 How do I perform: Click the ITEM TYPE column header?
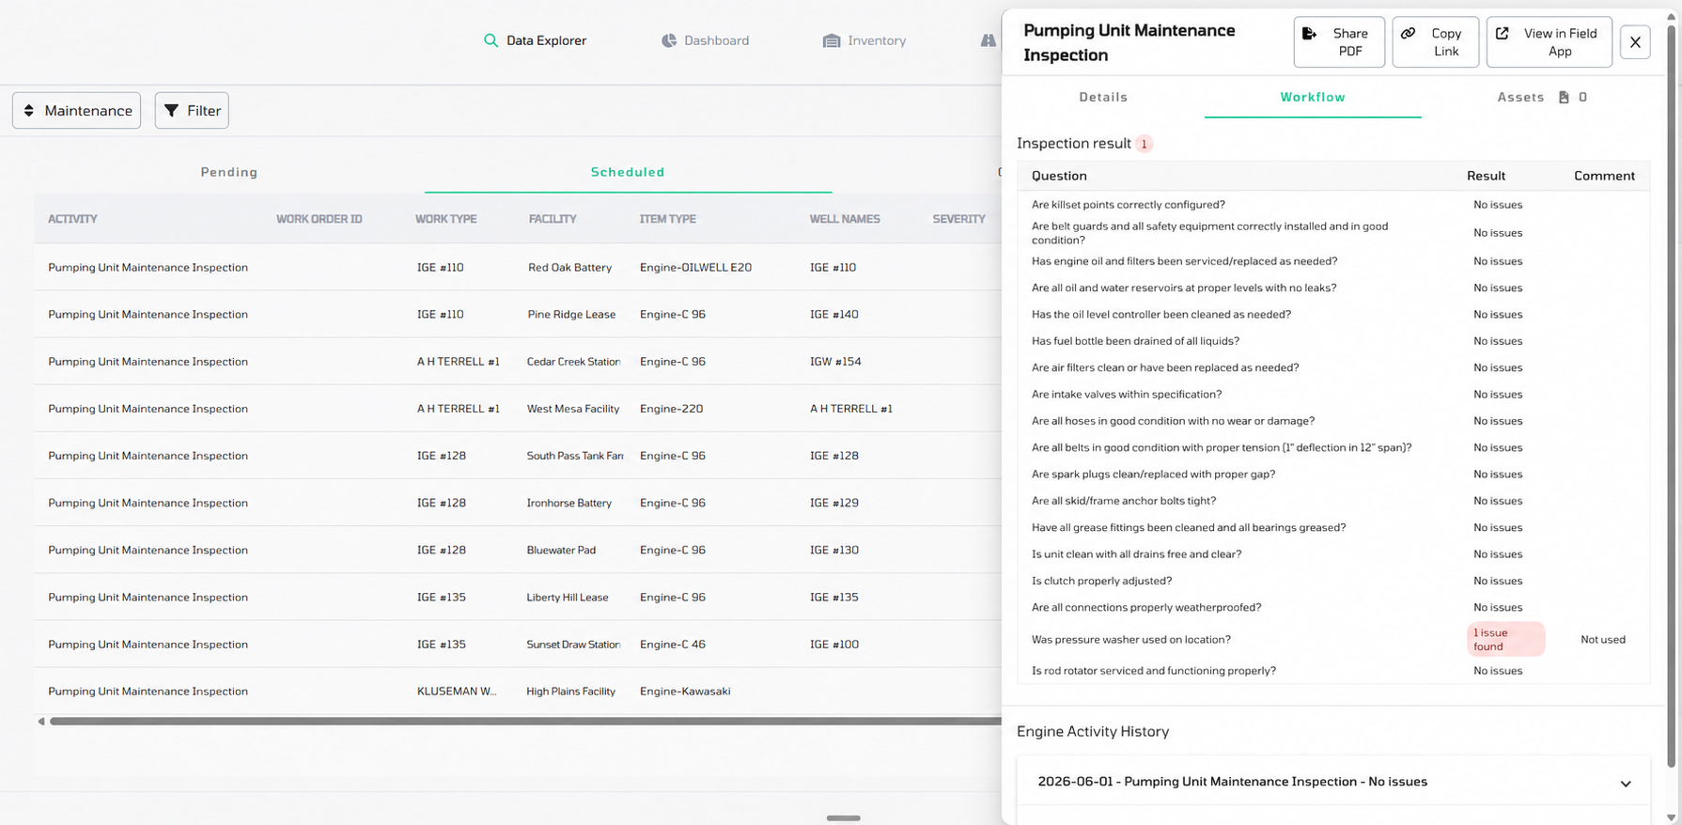coord(667,219)
